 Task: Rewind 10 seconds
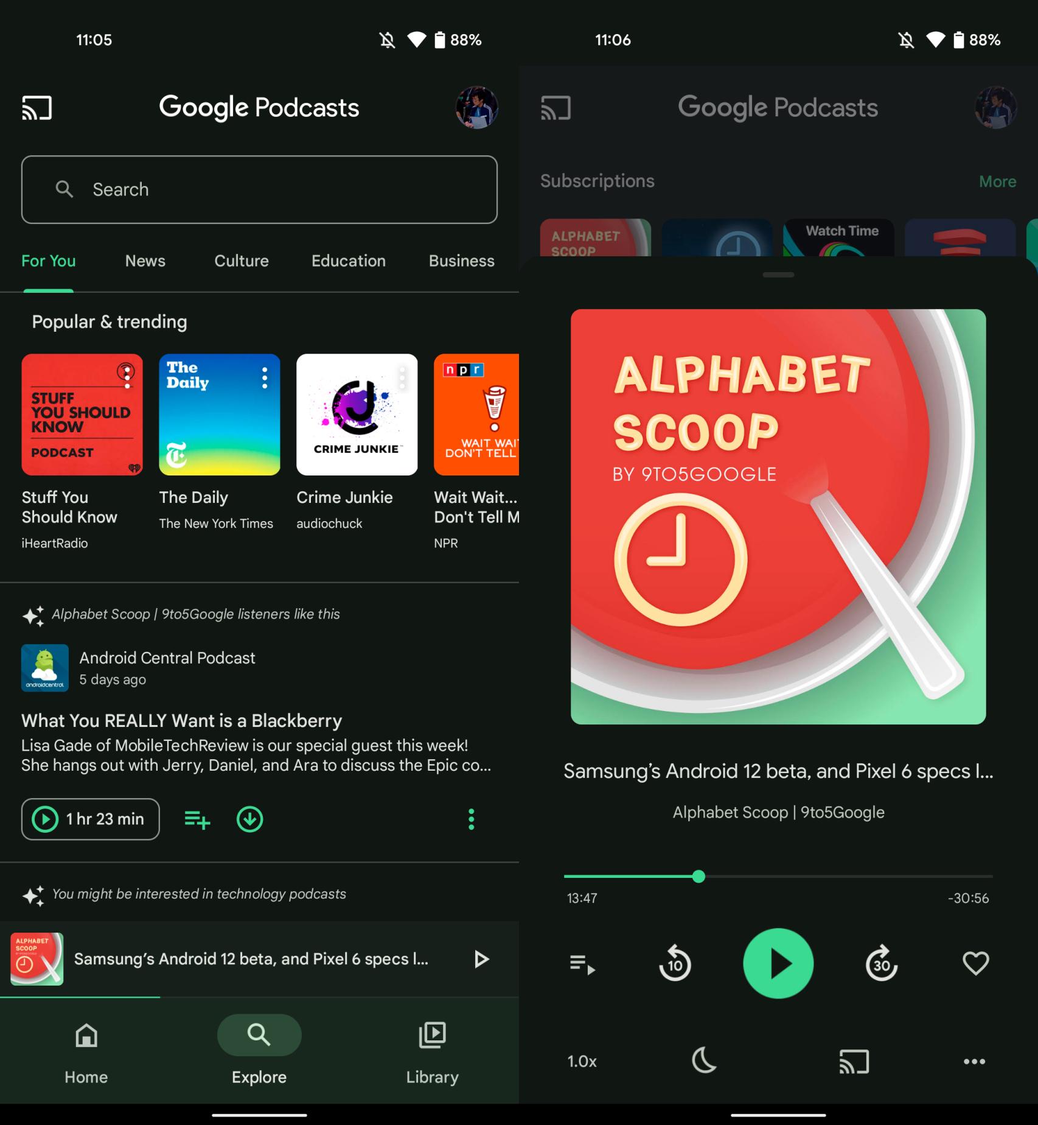675,963
